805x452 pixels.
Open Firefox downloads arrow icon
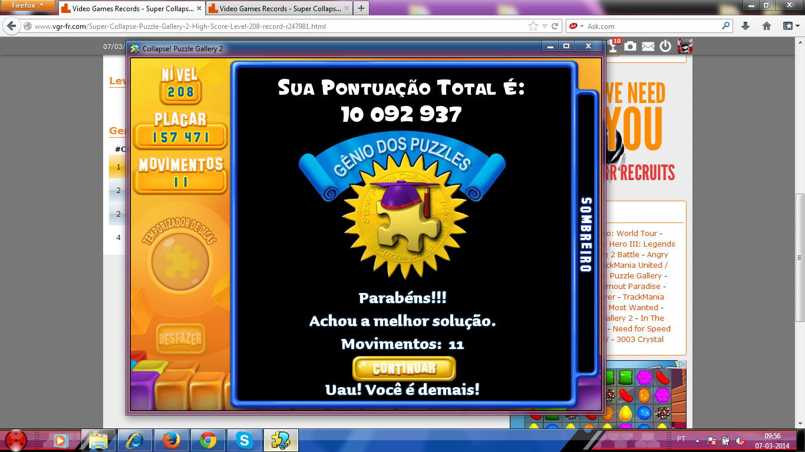(745, 26)
